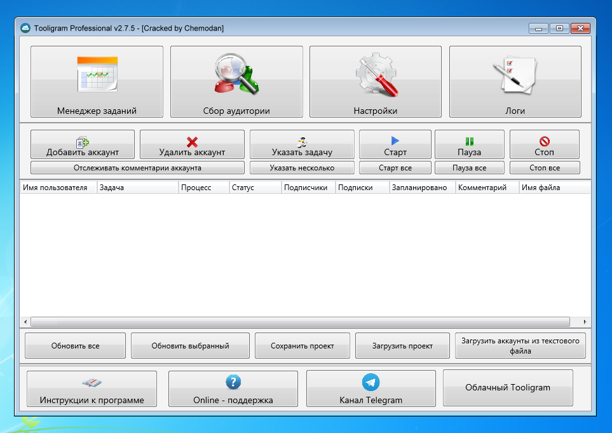Viewport: 612px width, 433px height.
Task: Click Отслеживать комментарии аккаунта
Action: pyautogui.click(x=137, y=168)
